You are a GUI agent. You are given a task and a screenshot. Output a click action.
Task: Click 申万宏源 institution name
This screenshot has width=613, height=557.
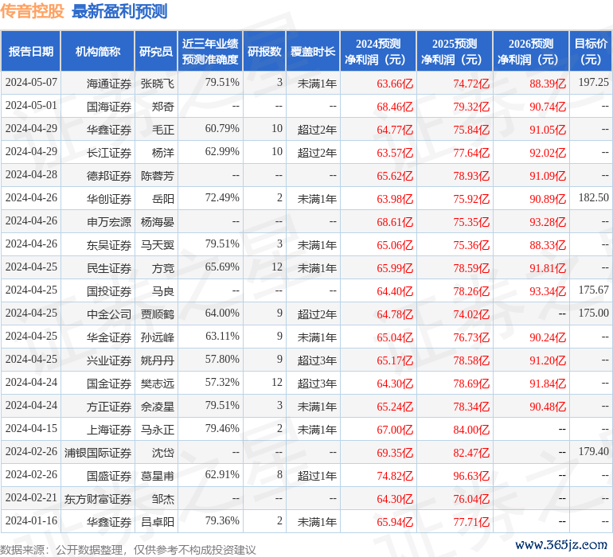tap(109, 222)
